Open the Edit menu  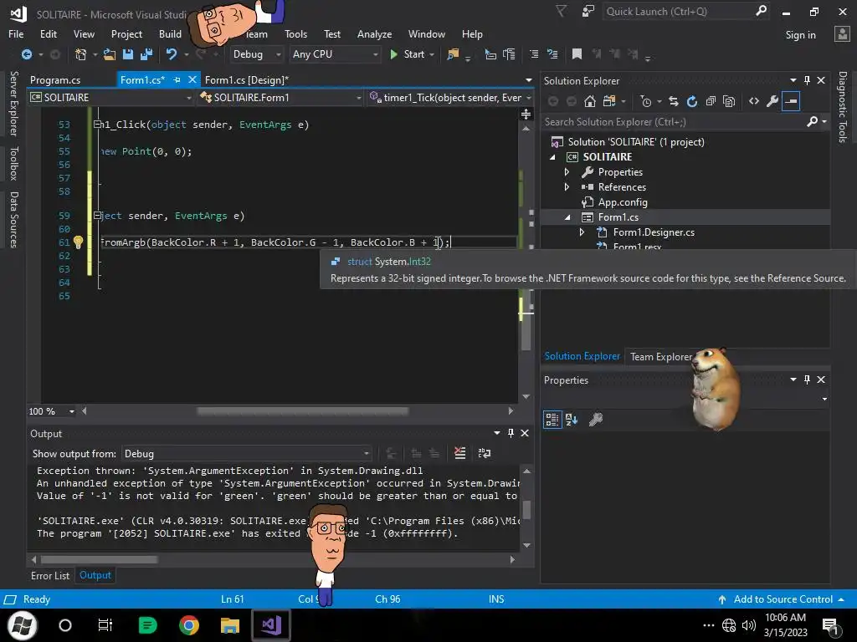pyautogui.click(x=48, y=33)
